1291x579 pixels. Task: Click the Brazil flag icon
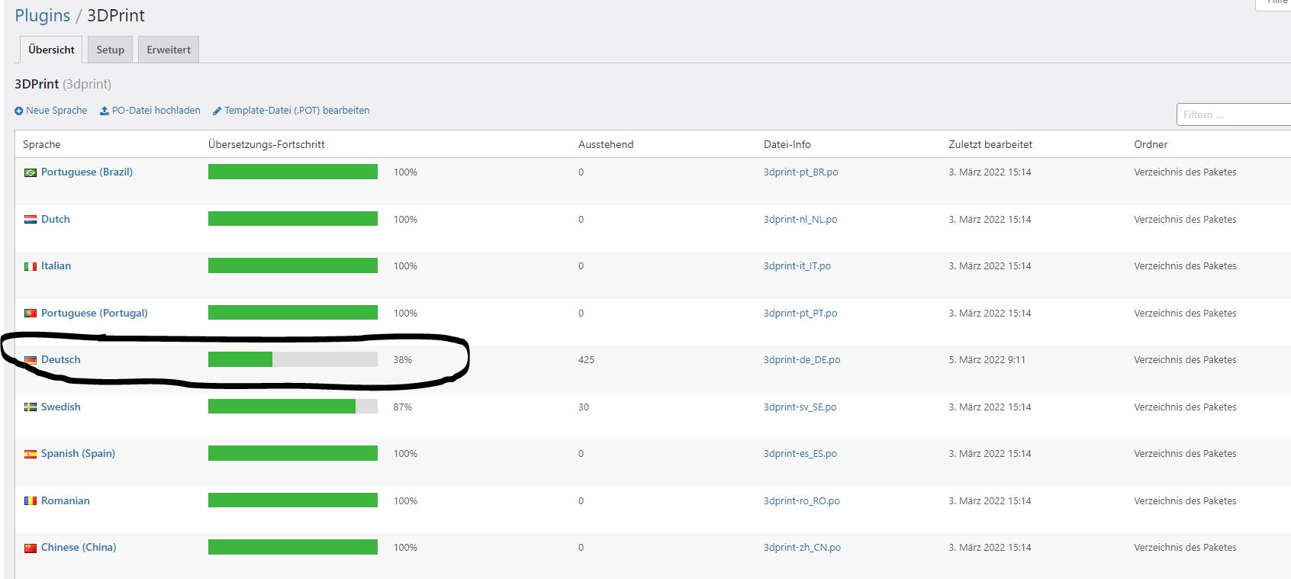coord(31,173)
